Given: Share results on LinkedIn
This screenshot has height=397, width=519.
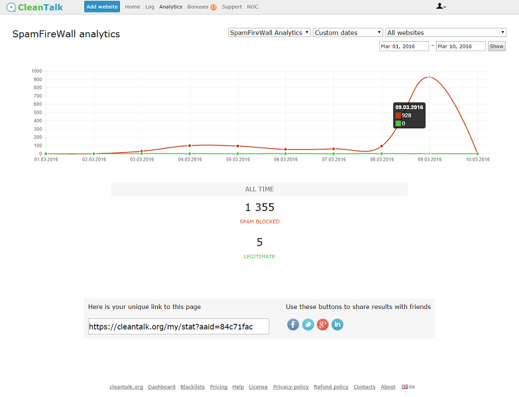Looking at the screenshot, I should coord(337,325).
